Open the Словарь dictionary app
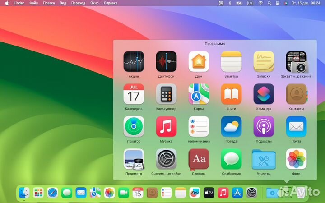 tap(199, 159)
